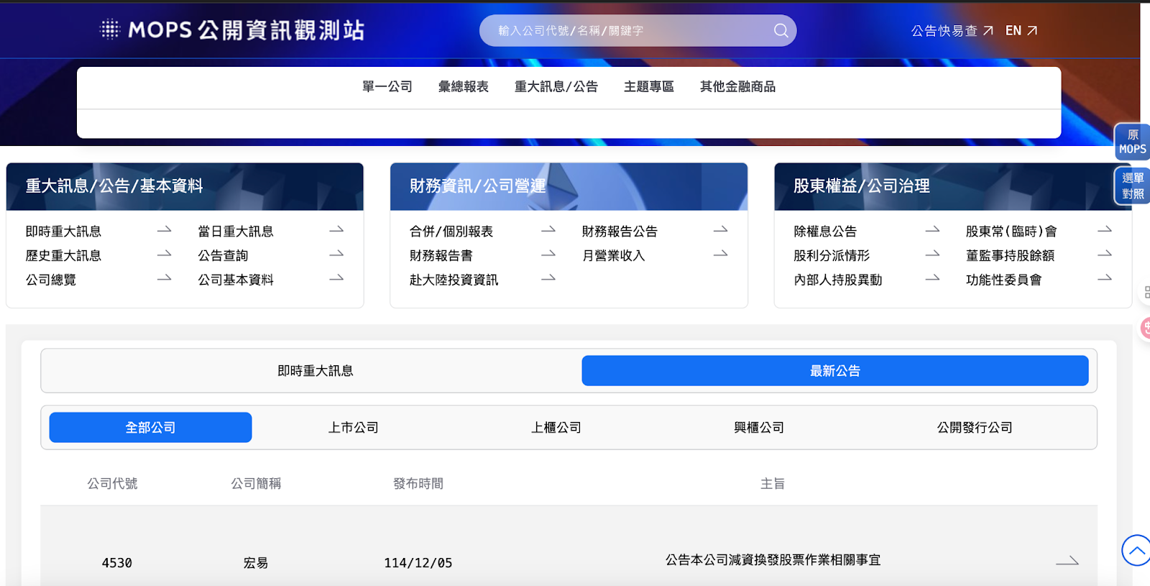
Task: Click arrow icon next to 財務報告公告
Action: pyautogui.click(x=720, y=230)
